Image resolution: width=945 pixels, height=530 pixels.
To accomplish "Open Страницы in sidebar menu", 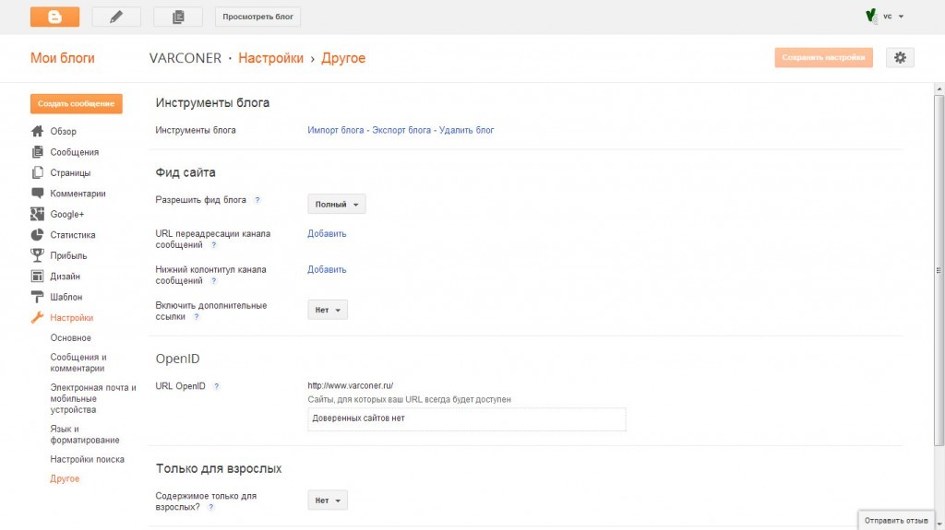I will click(x=70, y=173).
